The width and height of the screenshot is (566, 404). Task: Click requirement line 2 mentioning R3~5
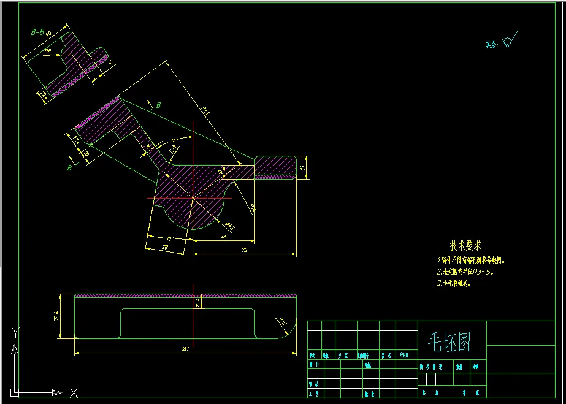click(x=465, y=272)
